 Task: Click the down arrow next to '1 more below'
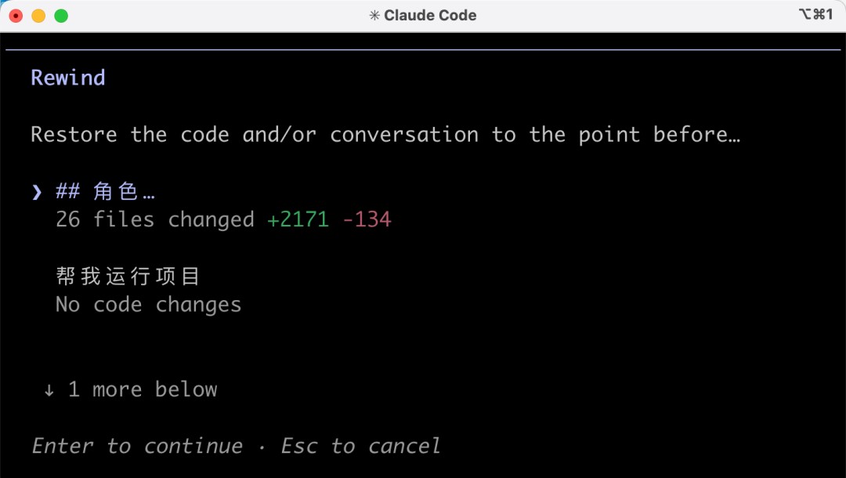coord(49,390)
